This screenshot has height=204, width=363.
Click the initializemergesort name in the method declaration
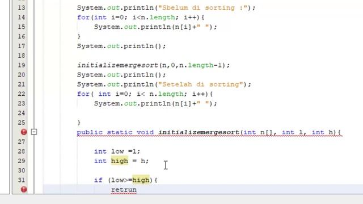pyautogui.click(x=199, y=132)
